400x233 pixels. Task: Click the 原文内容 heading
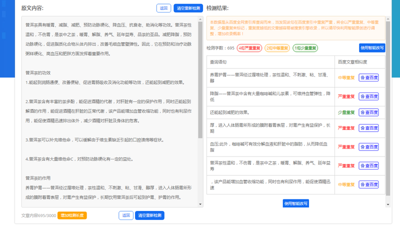pyautogui.click(x=32, y=8)
